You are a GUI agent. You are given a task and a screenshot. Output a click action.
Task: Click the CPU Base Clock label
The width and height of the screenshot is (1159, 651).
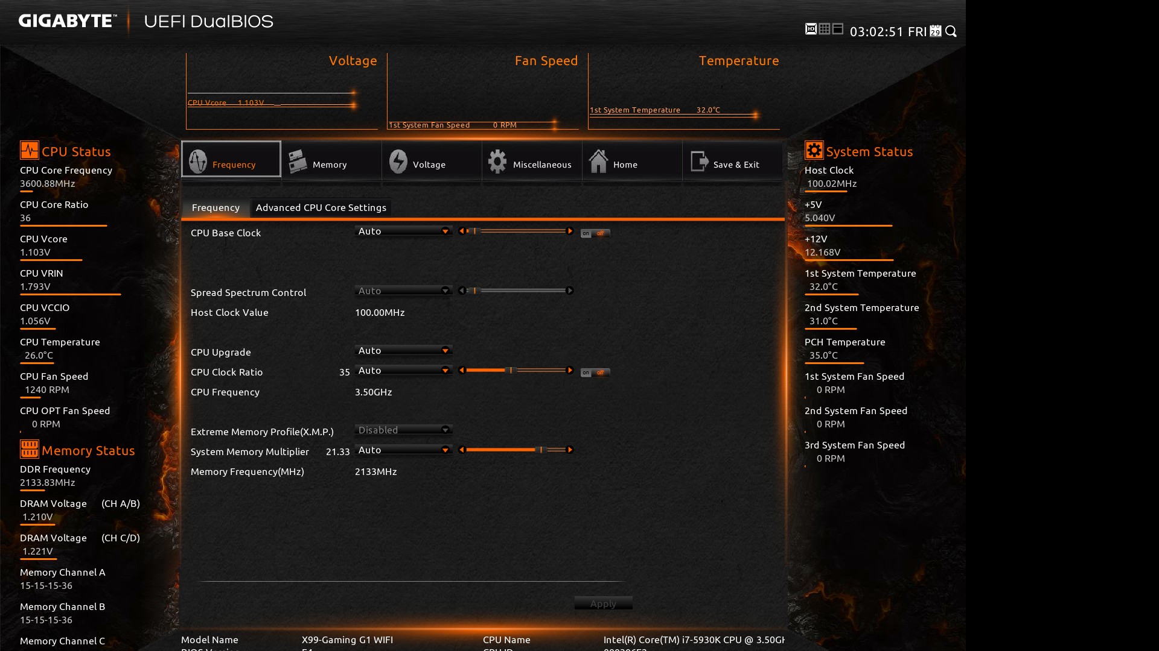(x=226, y=233)
